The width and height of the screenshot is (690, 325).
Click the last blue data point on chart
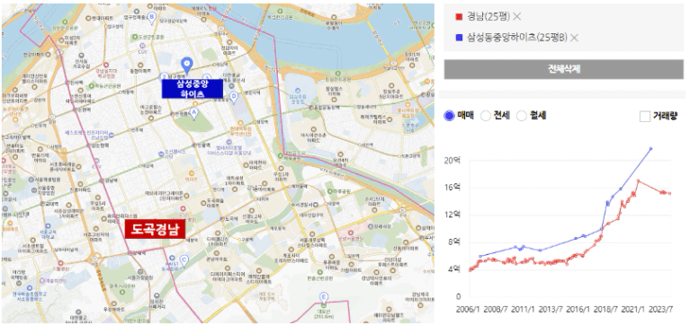[650, 149]
